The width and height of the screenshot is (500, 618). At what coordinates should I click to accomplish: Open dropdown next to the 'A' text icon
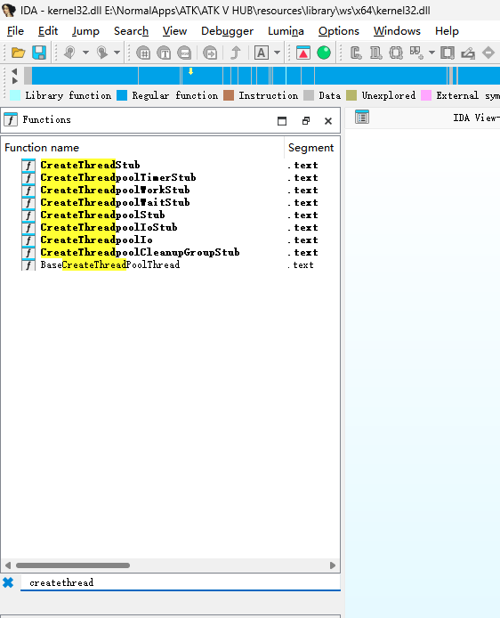point(278,53)
